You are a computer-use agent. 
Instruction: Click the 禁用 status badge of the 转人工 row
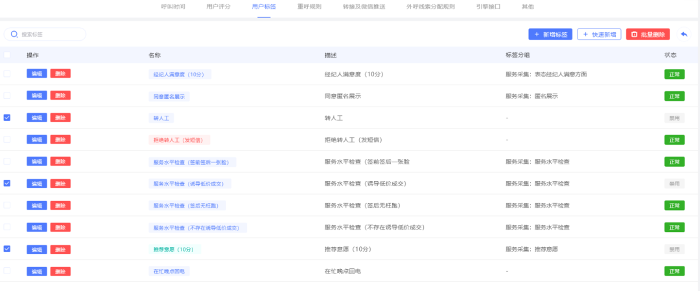pos(675,118)
